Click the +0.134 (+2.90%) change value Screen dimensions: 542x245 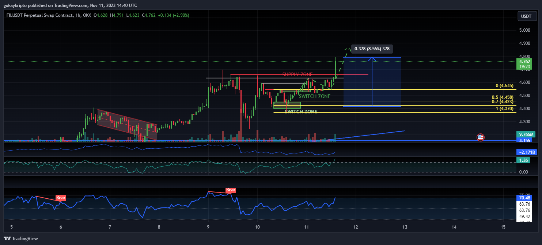[x=174, y=15]
